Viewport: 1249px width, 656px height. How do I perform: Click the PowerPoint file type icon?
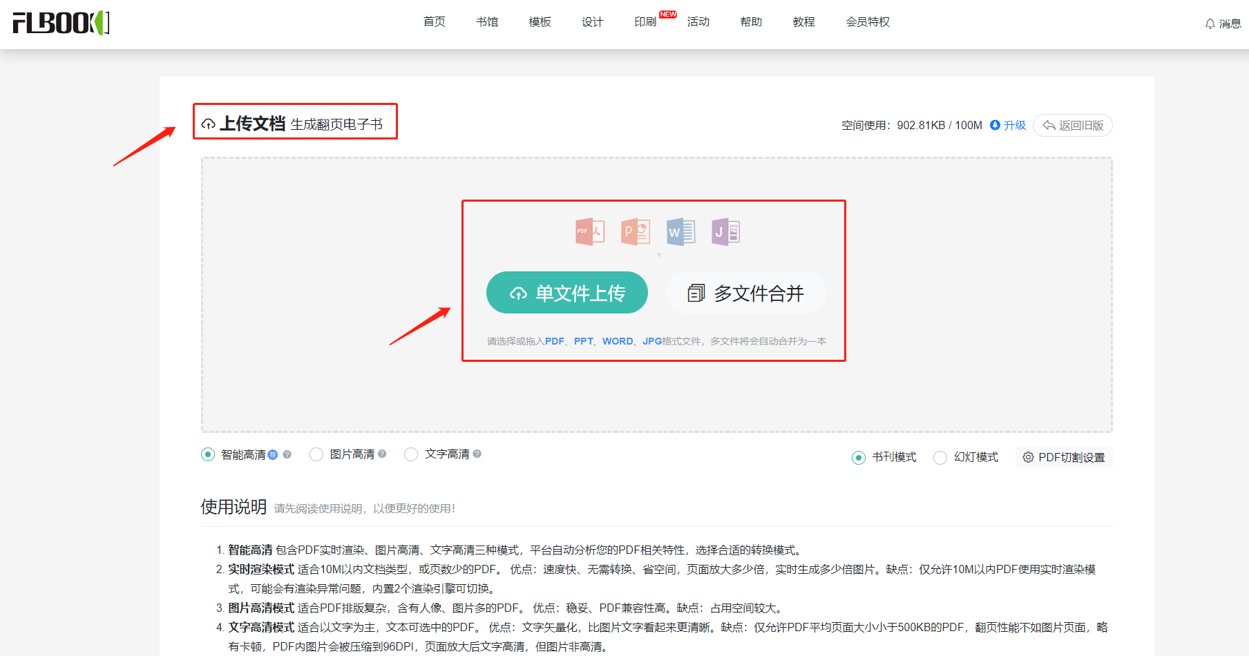click(x=636, y=232)
